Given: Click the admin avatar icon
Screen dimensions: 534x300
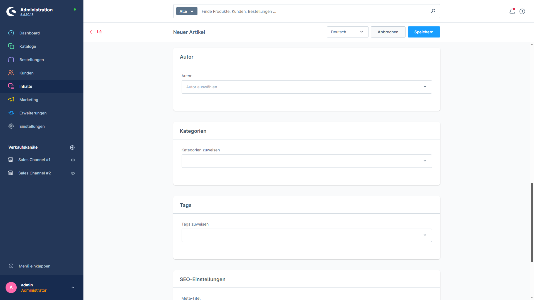Looking at the screenshot, I should pos(11,287).
